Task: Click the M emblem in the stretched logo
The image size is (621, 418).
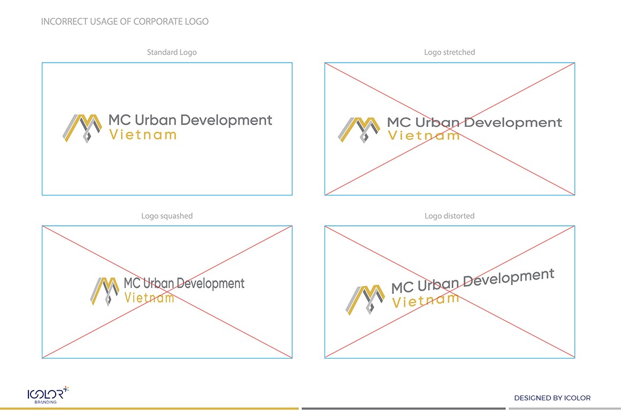Action: tap(359, 130)
